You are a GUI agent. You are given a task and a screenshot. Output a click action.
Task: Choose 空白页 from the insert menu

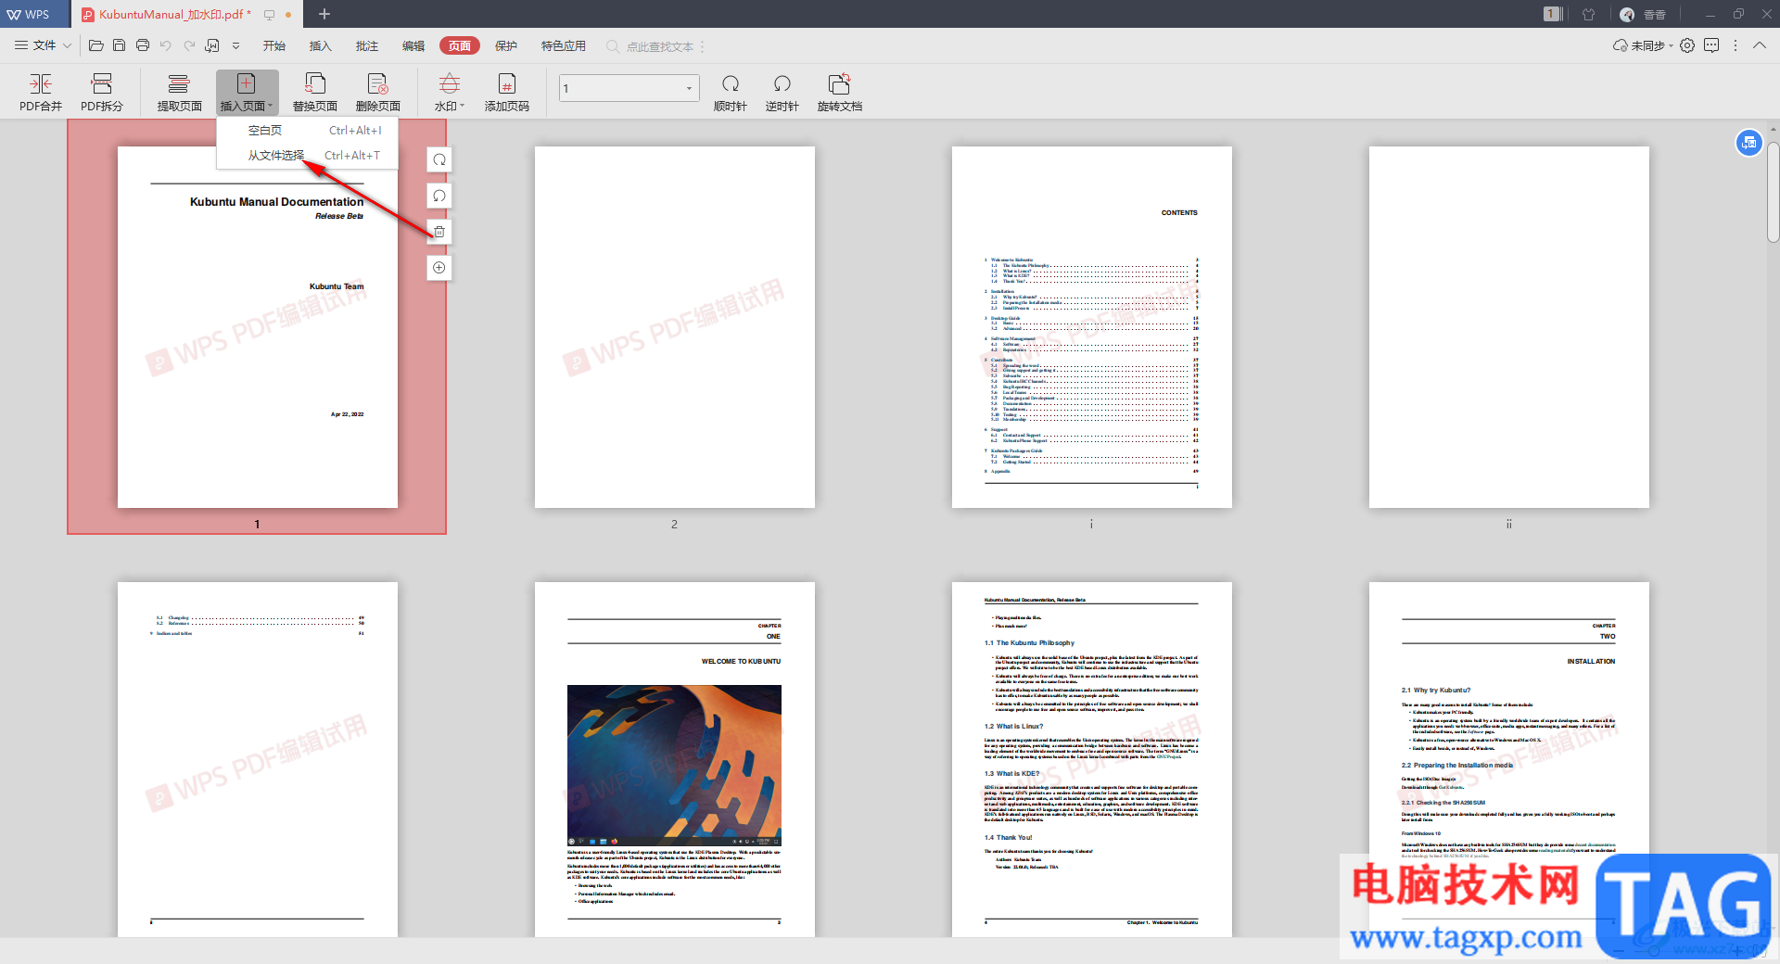click(307, 131)
